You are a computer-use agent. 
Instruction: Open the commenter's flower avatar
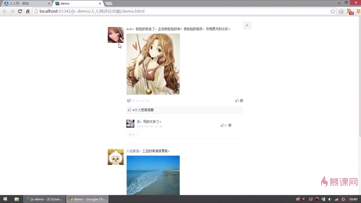point(130,124)
